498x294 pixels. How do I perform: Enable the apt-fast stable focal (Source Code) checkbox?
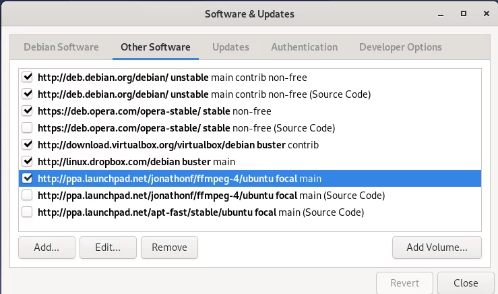point(28,212)
